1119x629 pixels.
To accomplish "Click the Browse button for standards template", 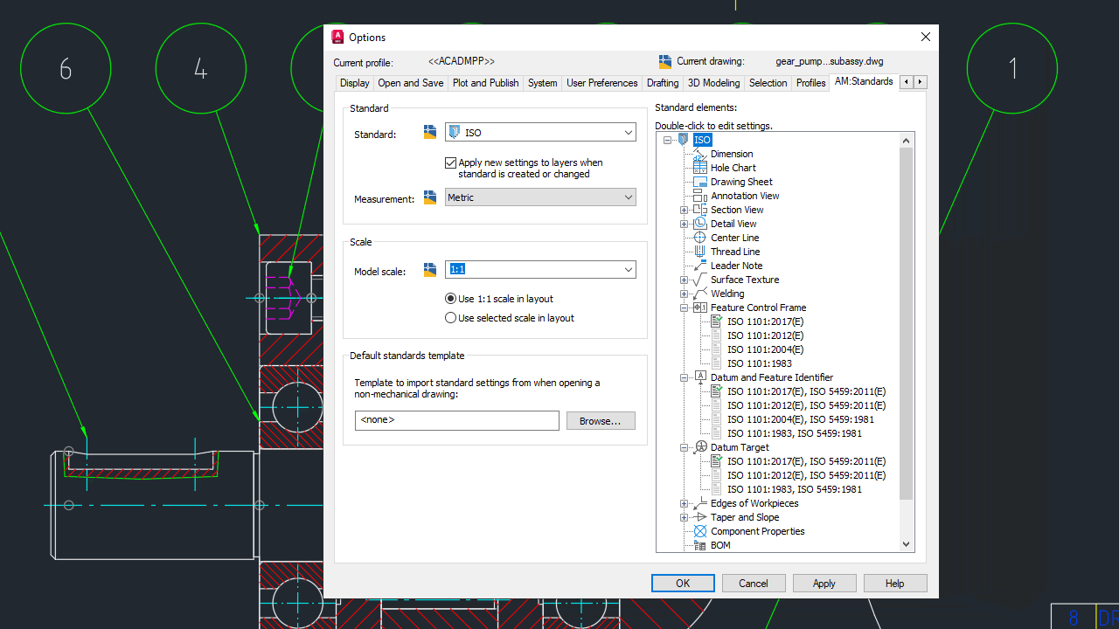I will (601, 420).
